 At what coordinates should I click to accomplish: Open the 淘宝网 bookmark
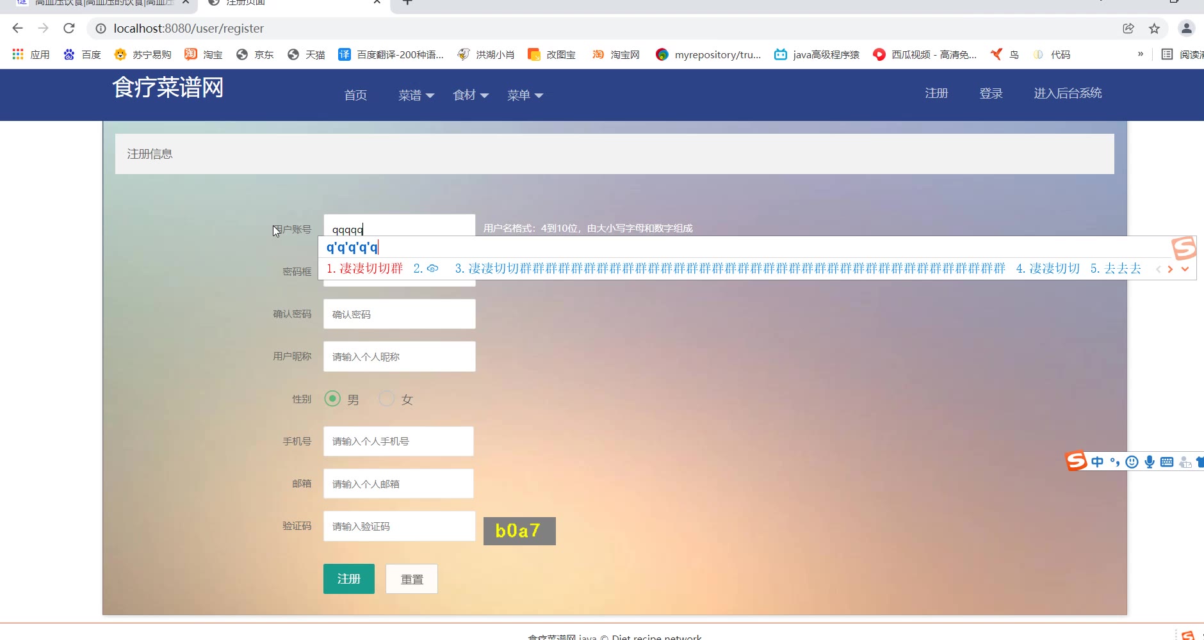[x=615, y=54]
